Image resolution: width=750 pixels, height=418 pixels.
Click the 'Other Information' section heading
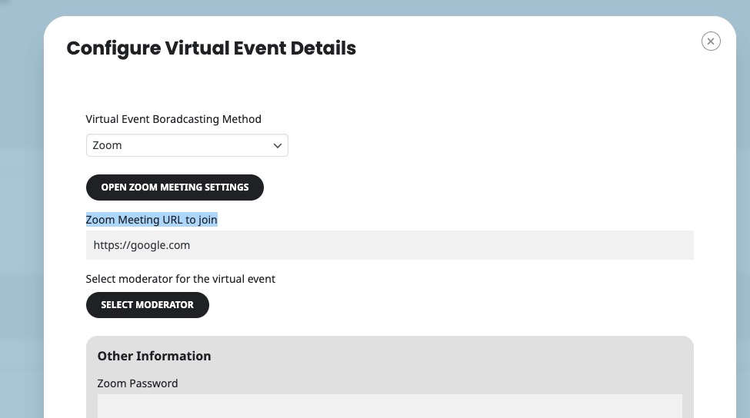[154, 356]
